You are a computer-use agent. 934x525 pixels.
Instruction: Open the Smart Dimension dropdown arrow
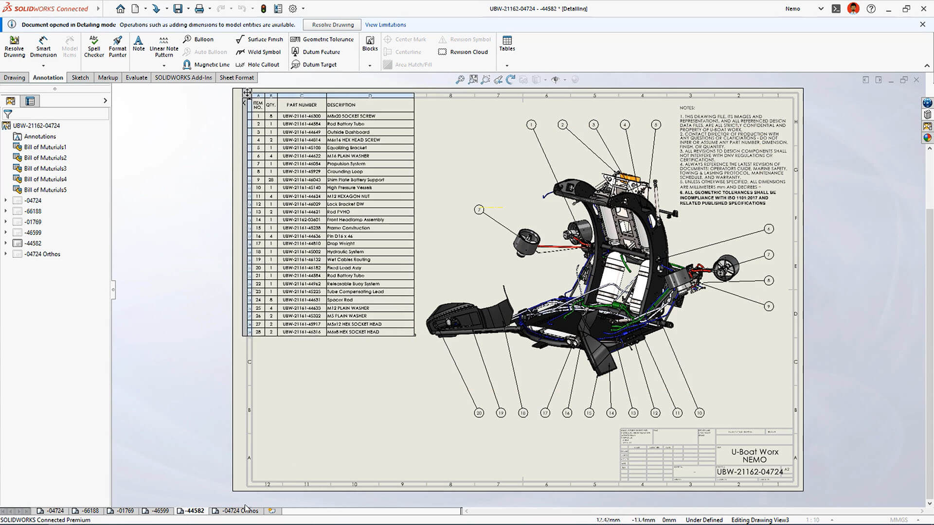pyautogui.click(x=43, y=66)
